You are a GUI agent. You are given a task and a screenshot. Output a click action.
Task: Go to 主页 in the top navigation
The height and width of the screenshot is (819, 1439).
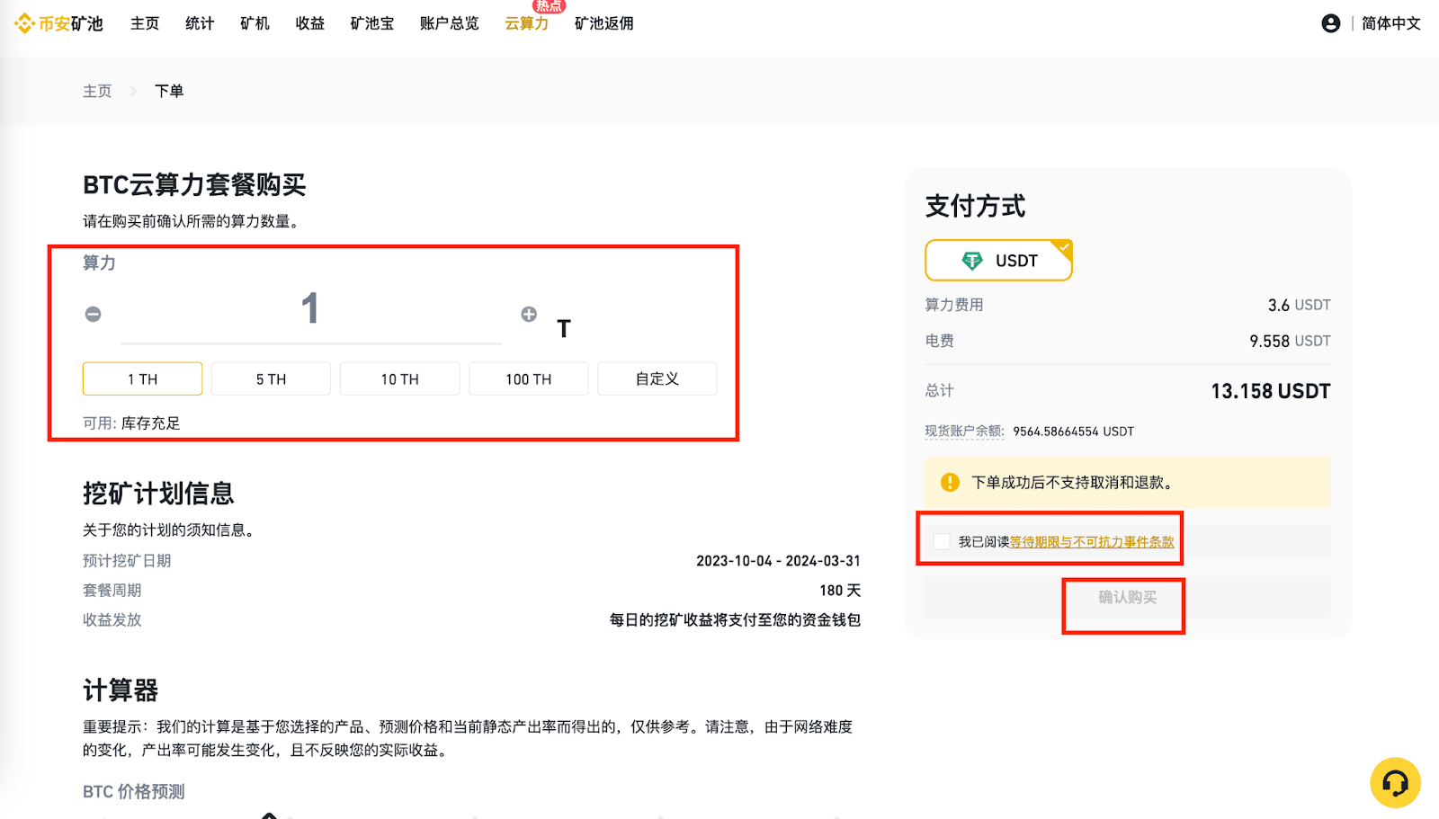coord(145,23)
